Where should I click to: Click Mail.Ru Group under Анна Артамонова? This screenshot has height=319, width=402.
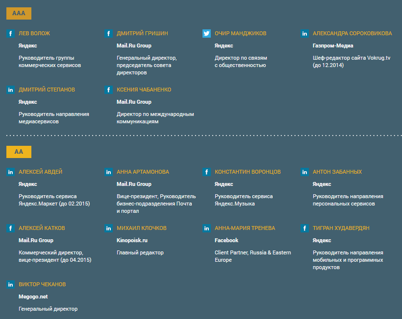[x=134, y=184]
